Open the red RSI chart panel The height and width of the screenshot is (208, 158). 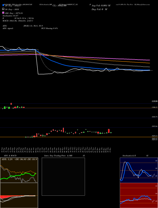click(139, 195)
